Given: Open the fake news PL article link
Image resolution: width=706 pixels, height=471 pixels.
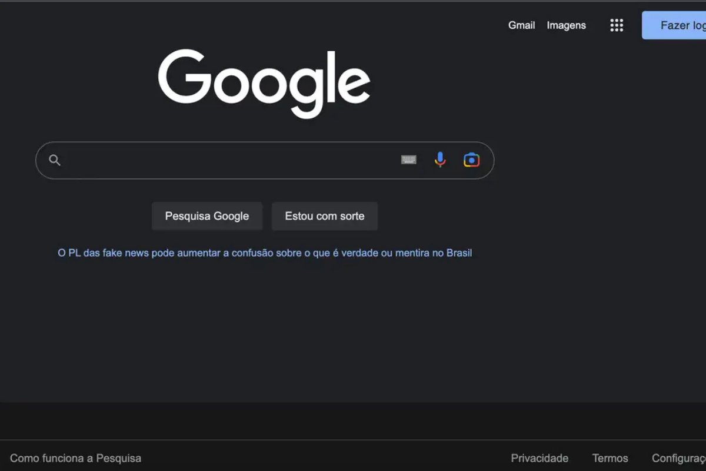Looking at the screenshot, I should click(x=264, y=252).
